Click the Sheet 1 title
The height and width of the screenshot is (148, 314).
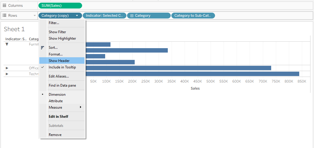coord(14,29)
